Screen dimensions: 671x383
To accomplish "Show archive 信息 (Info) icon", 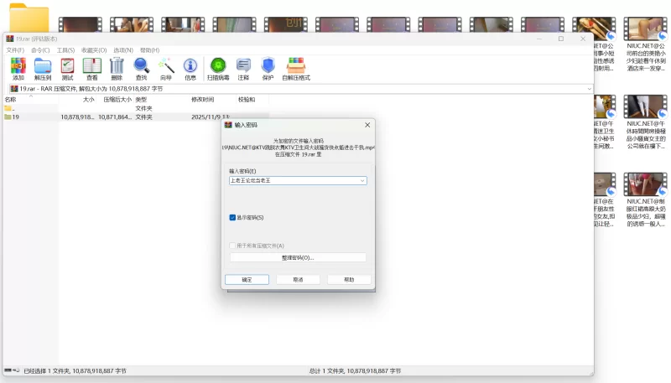I will click(190, 69).
